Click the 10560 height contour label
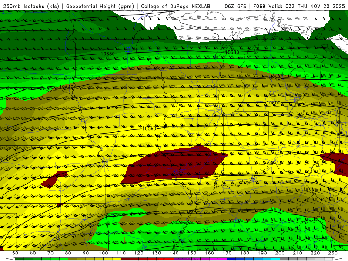 click(149, 128)
